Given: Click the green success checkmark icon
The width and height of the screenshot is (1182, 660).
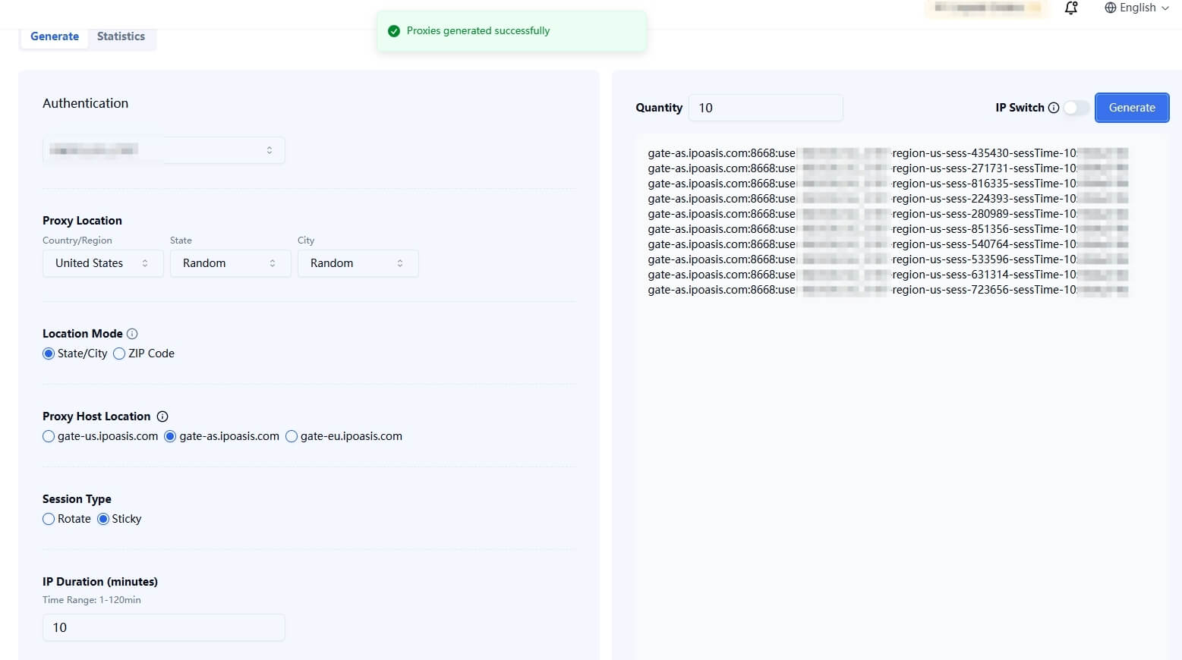Looking at the screenshot, I should (x=394, y=31).
